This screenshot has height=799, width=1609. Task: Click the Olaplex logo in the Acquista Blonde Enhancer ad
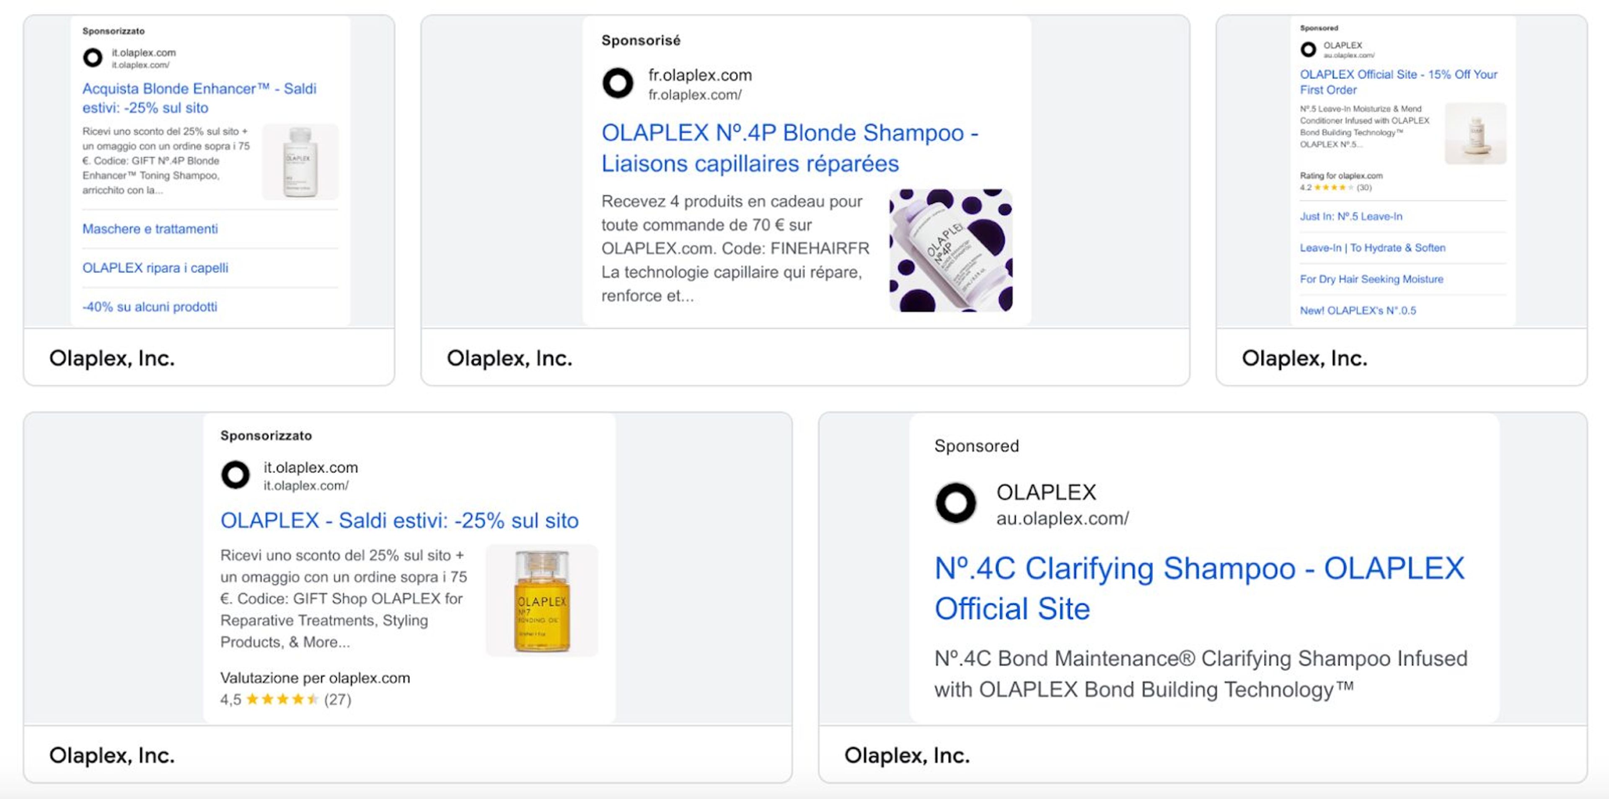tap(94, 58)
